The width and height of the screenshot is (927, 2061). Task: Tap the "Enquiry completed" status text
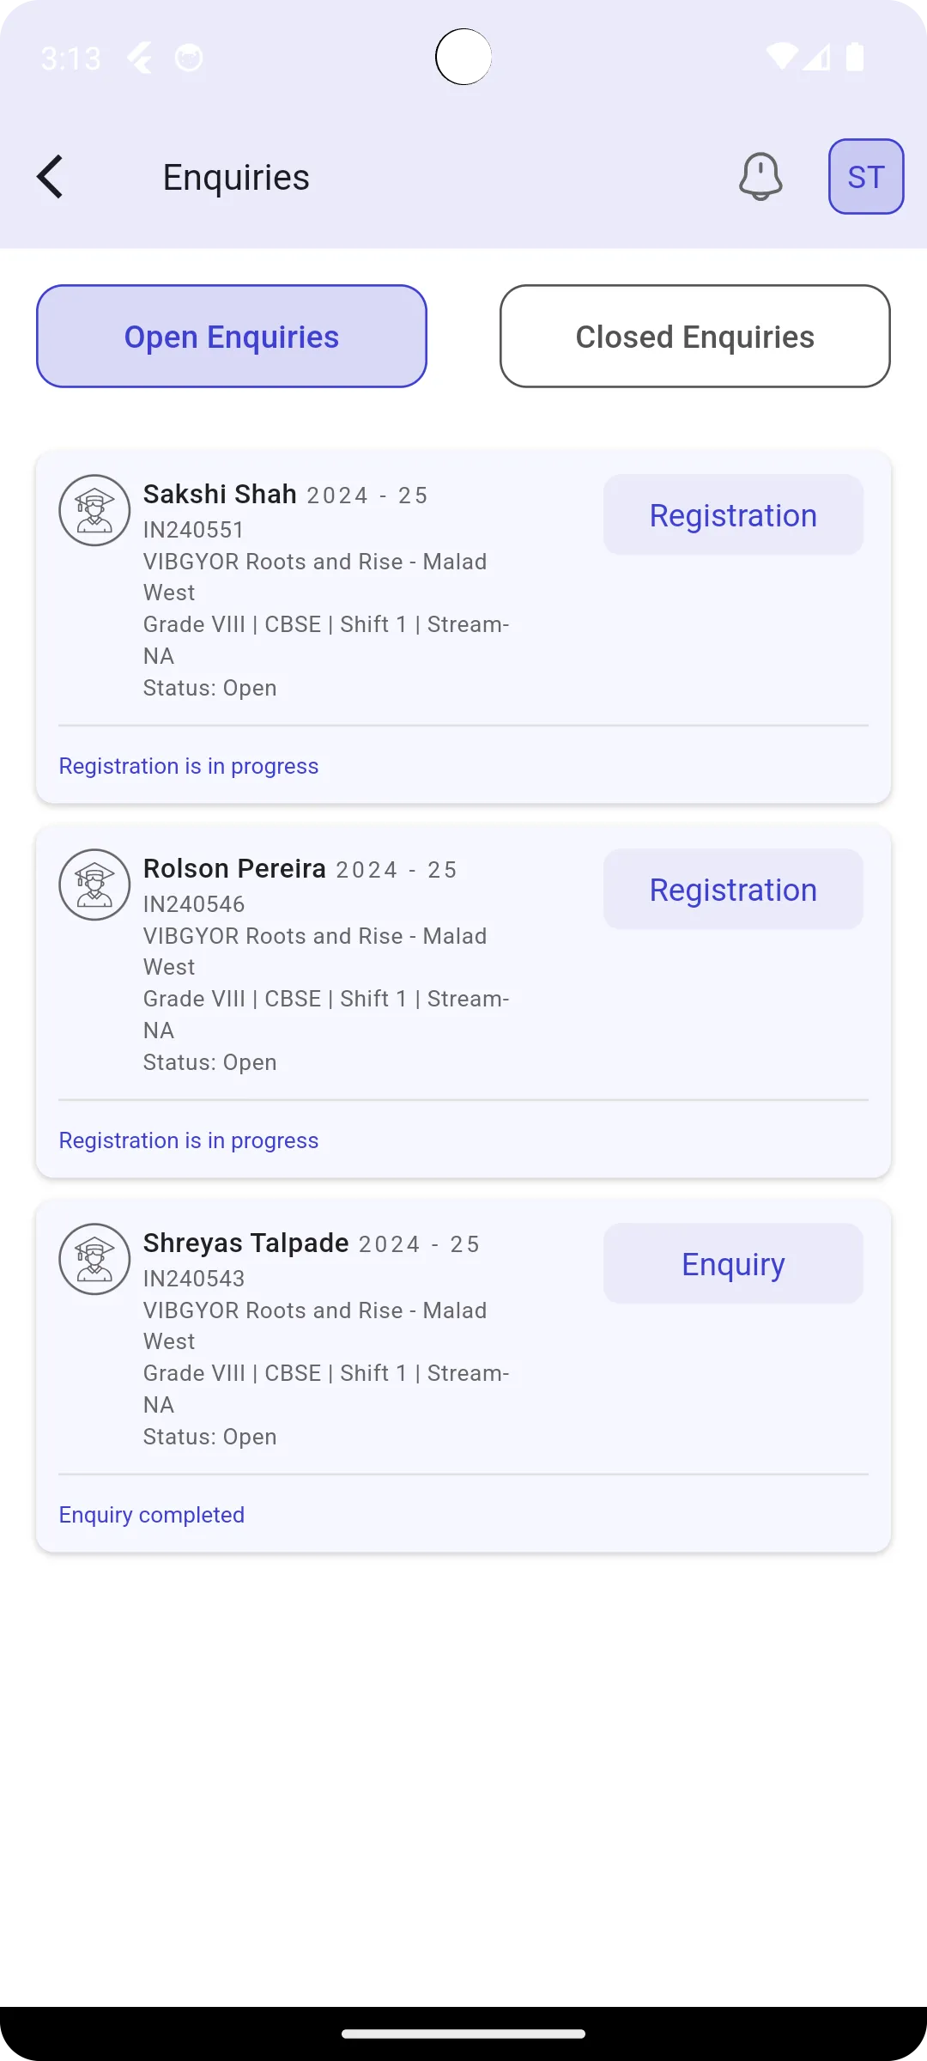pyautogui.click(x=152, y=1515)
